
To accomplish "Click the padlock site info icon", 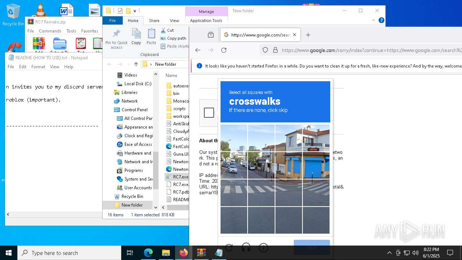I will (x=275, y=50).
